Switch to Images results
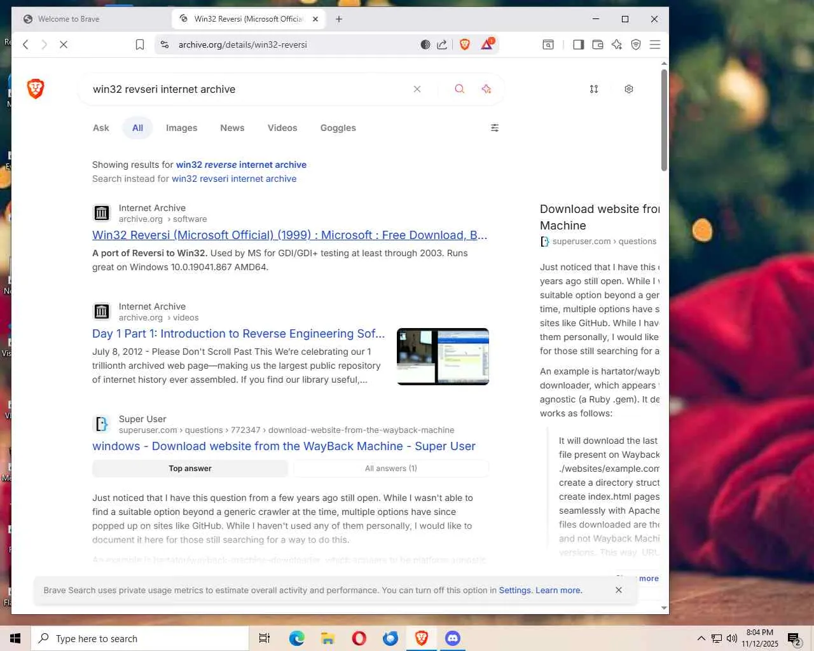This screenshot has height=651, width=814. [182, 128]
